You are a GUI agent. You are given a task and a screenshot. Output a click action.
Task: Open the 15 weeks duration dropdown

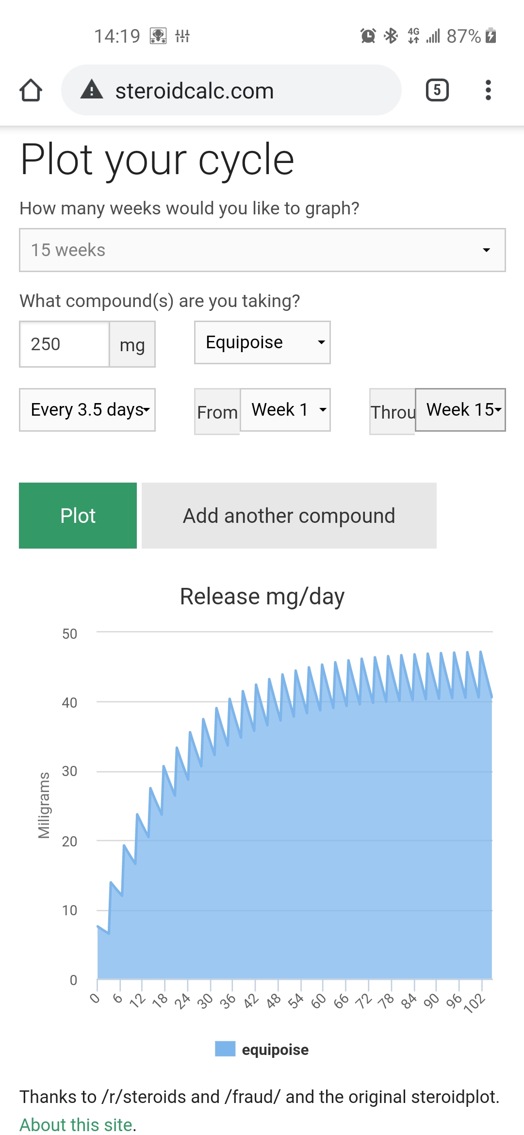262,250
